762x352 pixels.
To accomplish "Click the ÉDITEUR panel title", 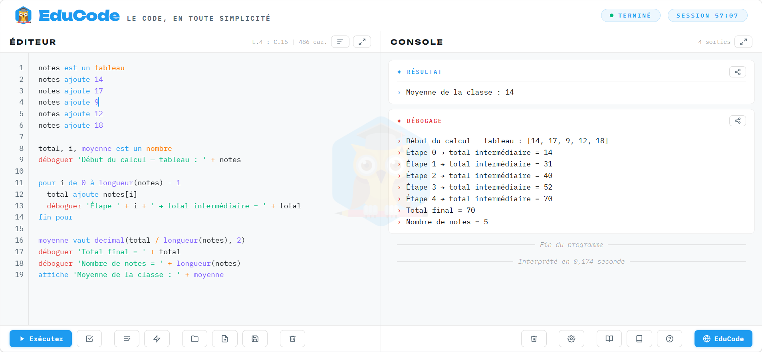I will pyautogui.click(x=33, y=42).
